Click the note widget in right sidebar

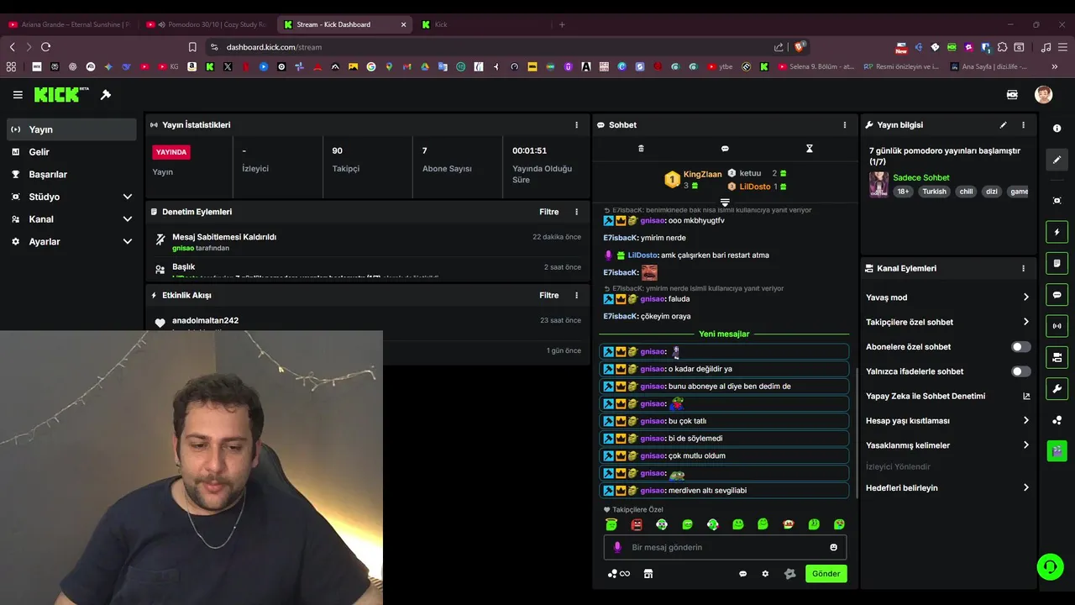pos(1057,263)
